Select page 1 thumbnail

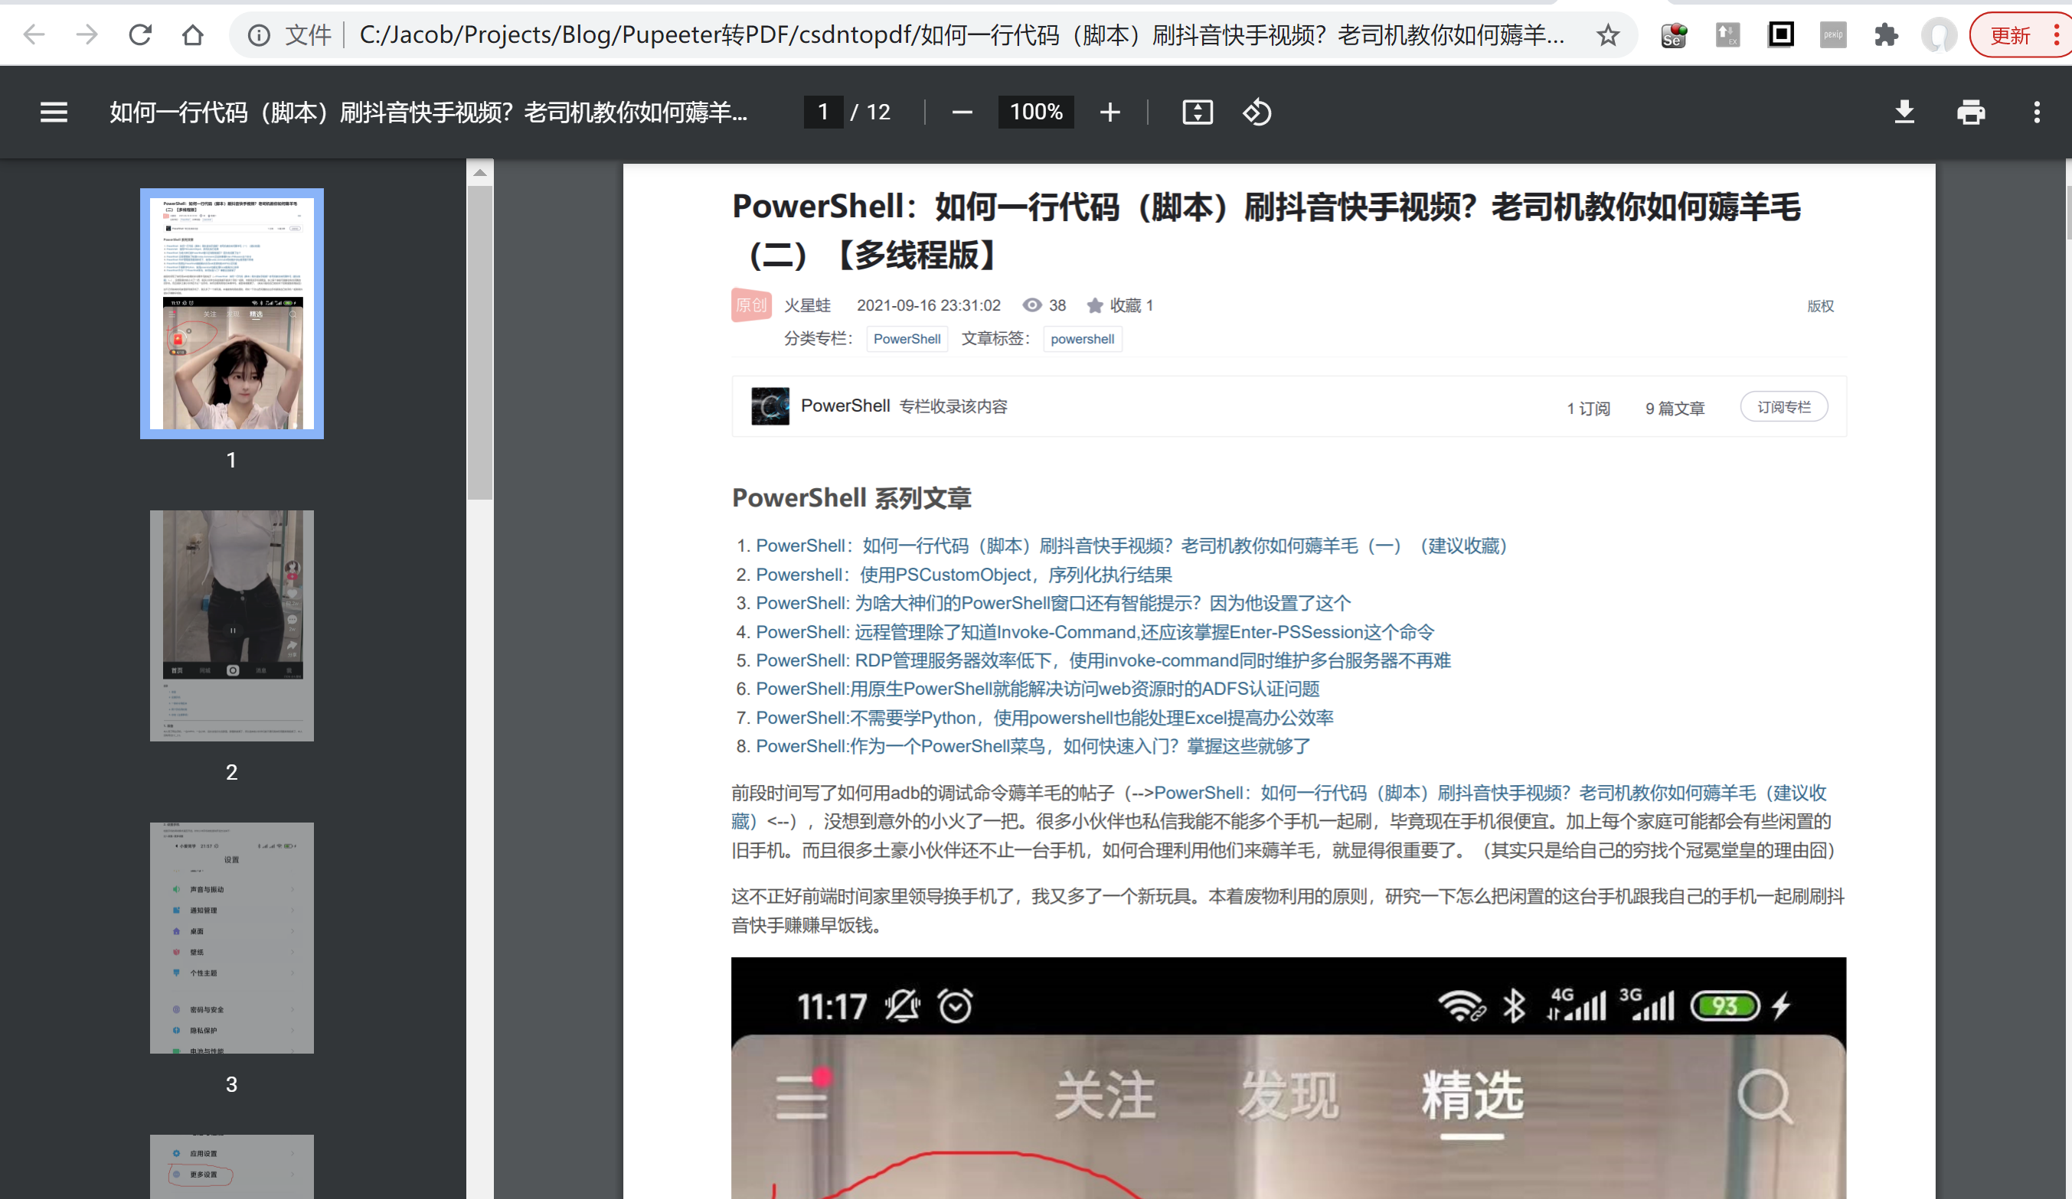pyautogui.click(x=232, y=313)
